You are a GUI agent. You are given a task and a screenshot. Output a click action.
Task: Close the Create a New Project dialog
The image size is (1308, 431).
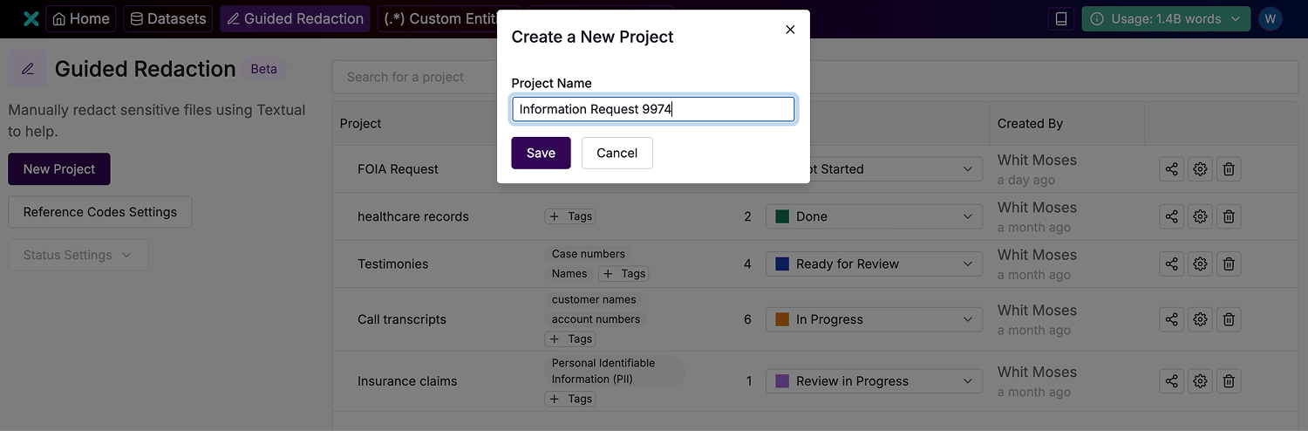790,30
